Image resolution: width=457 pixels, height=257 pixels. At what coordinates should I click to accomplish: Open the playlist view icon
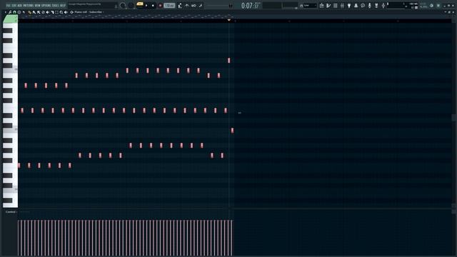(321, 5)
